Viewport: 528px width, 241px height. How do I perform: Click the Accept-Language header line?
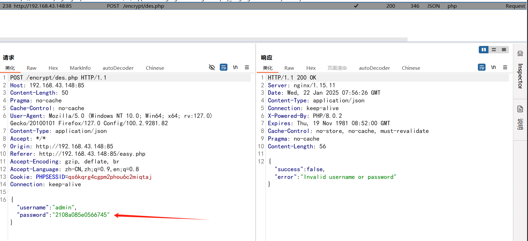coord(75,169)
